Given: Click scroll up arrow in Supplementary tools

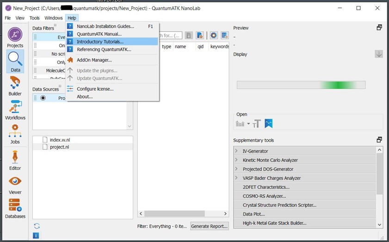Looking at the screenshot, I should click(x=379, y=149).
